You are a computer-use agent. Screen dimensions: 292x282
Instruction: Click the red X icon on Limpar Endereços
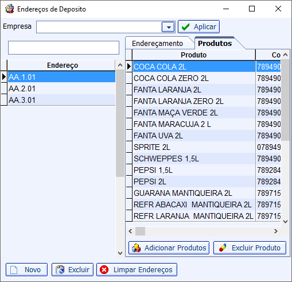tap(104, 270)
